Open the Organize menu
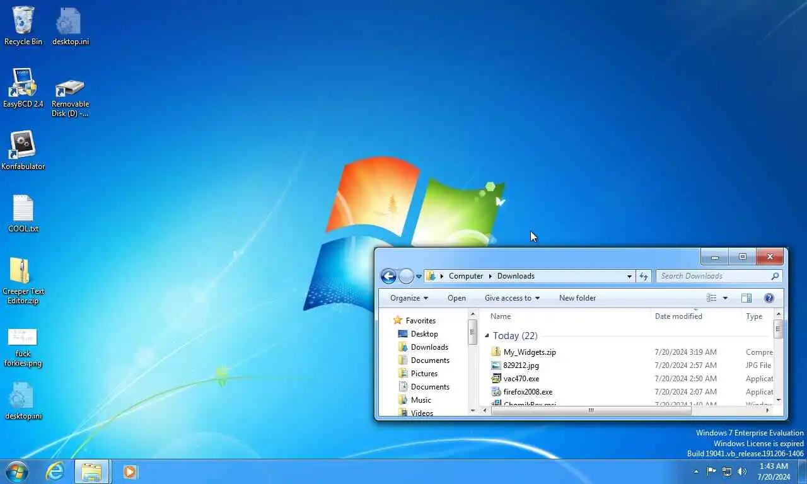Viewport: 807px width, 484px height. click(x=409, y=298)
